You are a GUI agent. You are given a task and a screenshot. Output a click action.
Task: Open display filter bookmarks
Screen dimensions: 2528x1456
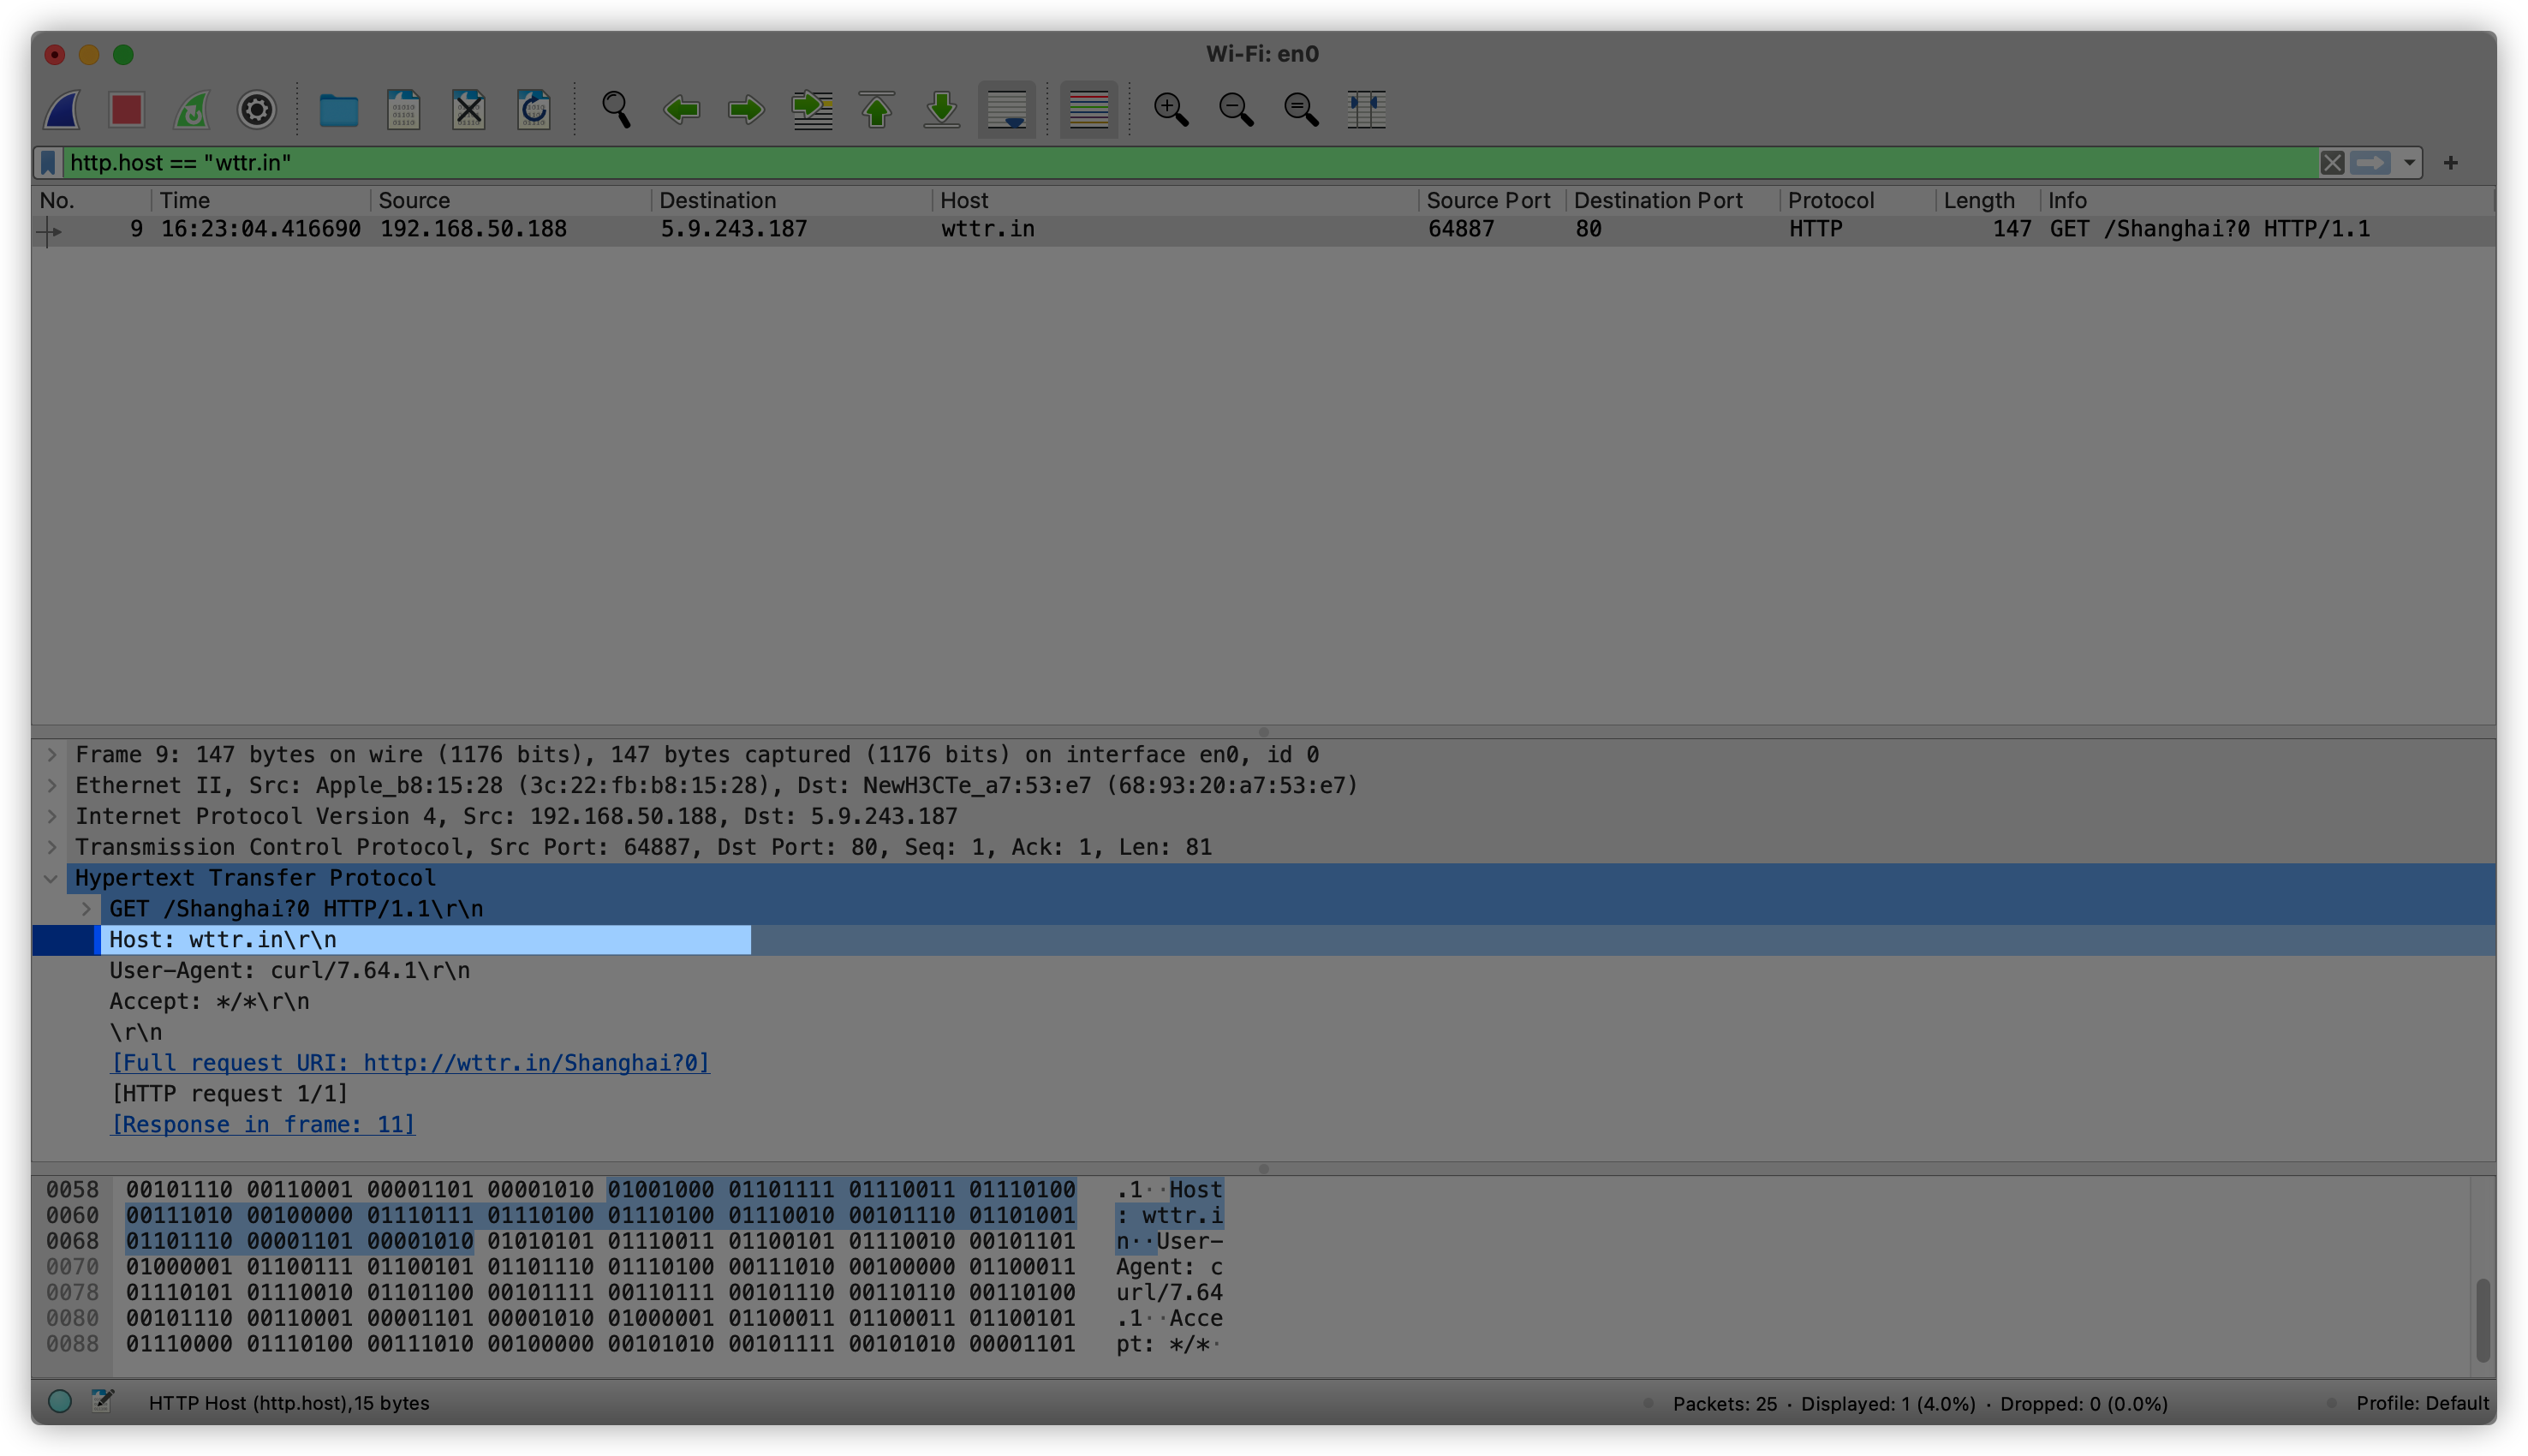[48, 163]
